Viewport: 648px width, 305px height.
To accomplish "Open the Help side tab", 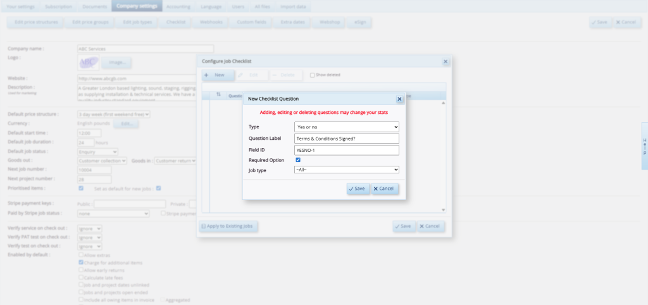I will (644, 146).
